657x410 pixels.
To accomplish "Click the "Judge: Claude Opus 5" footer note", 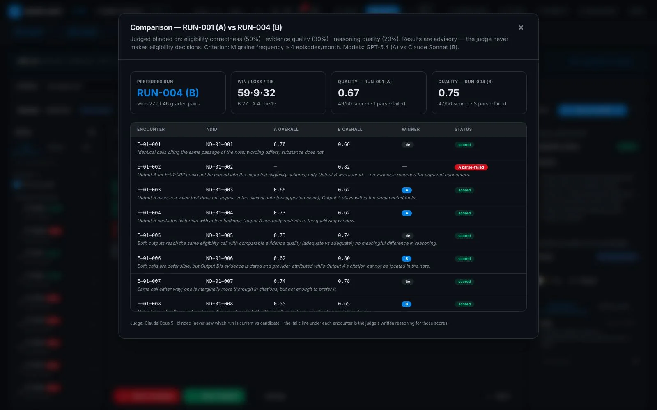I will [289, 323].
